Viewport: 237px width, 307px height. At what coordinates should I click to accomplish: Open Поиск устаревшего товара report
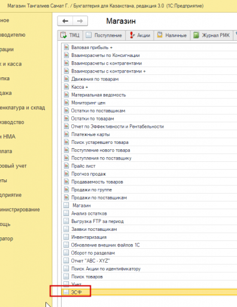100,142
